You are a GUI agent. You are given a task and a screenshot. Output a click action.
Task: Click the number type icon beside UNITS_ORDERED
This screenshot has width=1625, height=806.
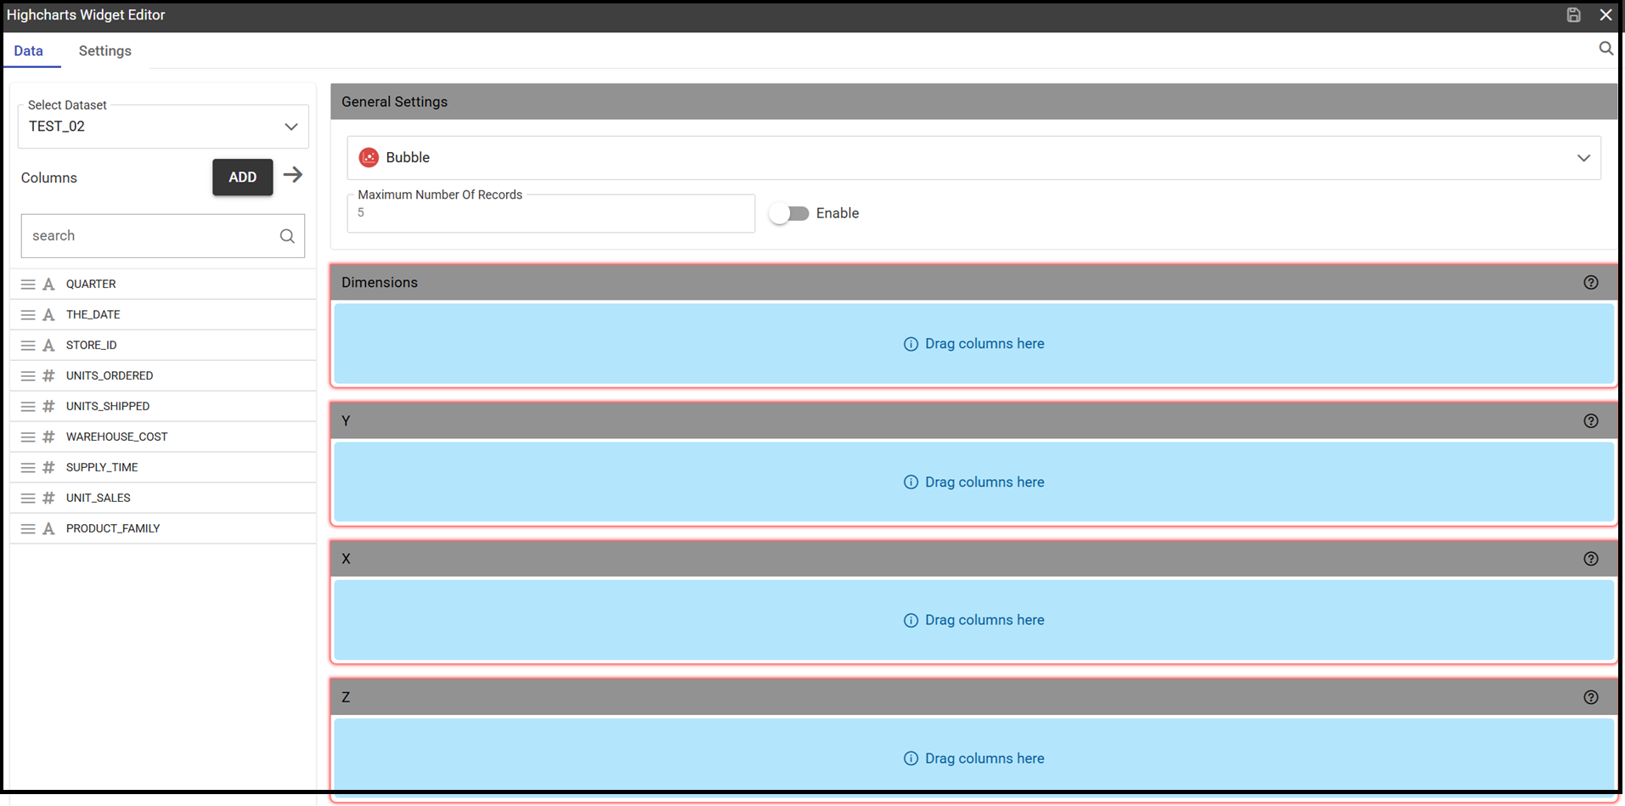(x=48, y=376)
